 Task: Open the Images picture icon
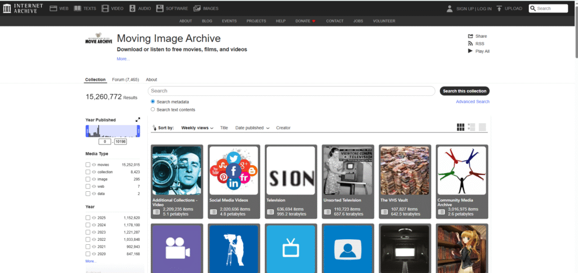[197, 8]
